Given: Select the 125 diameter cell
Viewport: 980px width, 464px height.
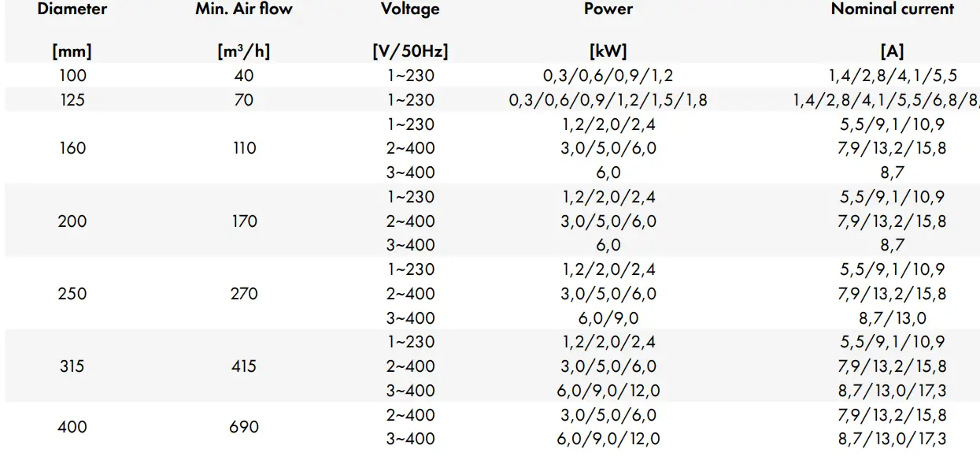Looking at the screenshot, I should click(x=72, y=101).
